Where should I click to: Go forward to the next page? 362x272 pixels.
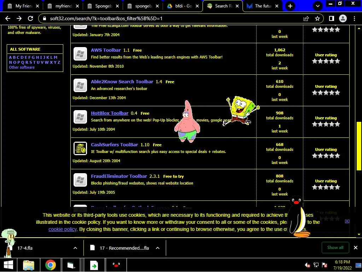(19, 18)
